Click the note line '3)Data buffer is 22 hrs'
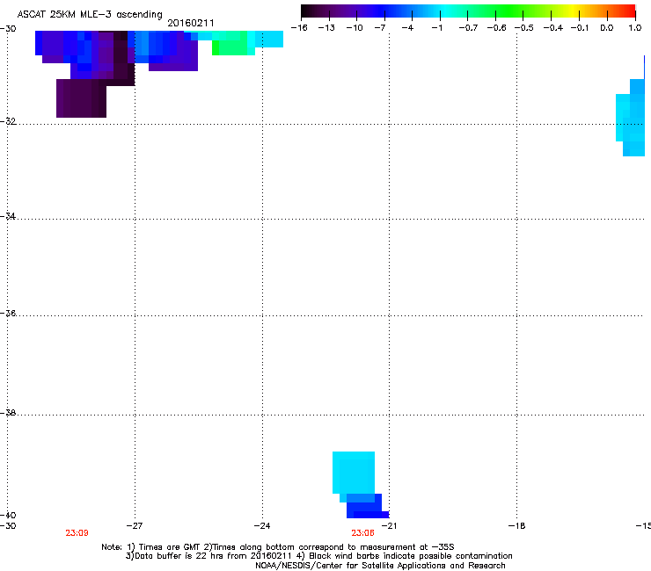Image resolution: width=651 pixels, height=571 pixels. tap(318, 556)
